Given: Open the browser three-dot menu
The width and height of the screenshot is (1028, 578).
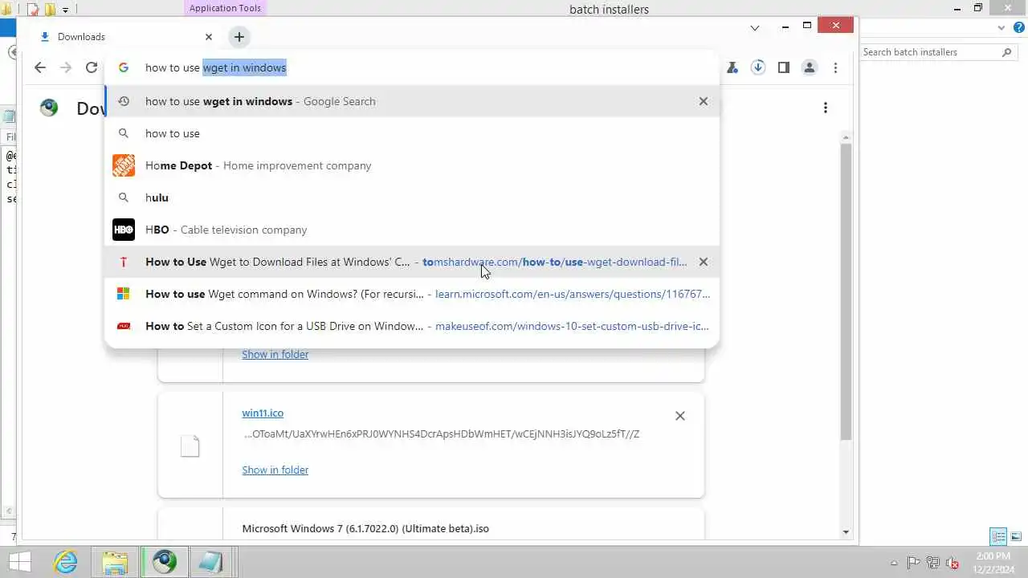Looking at the screenshot, I should [835, 67].
